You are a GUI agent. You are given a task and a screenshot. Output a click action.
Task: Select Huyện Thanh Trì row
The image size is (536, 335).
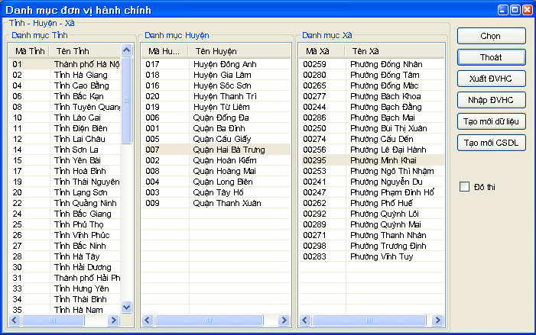[216, 96]
